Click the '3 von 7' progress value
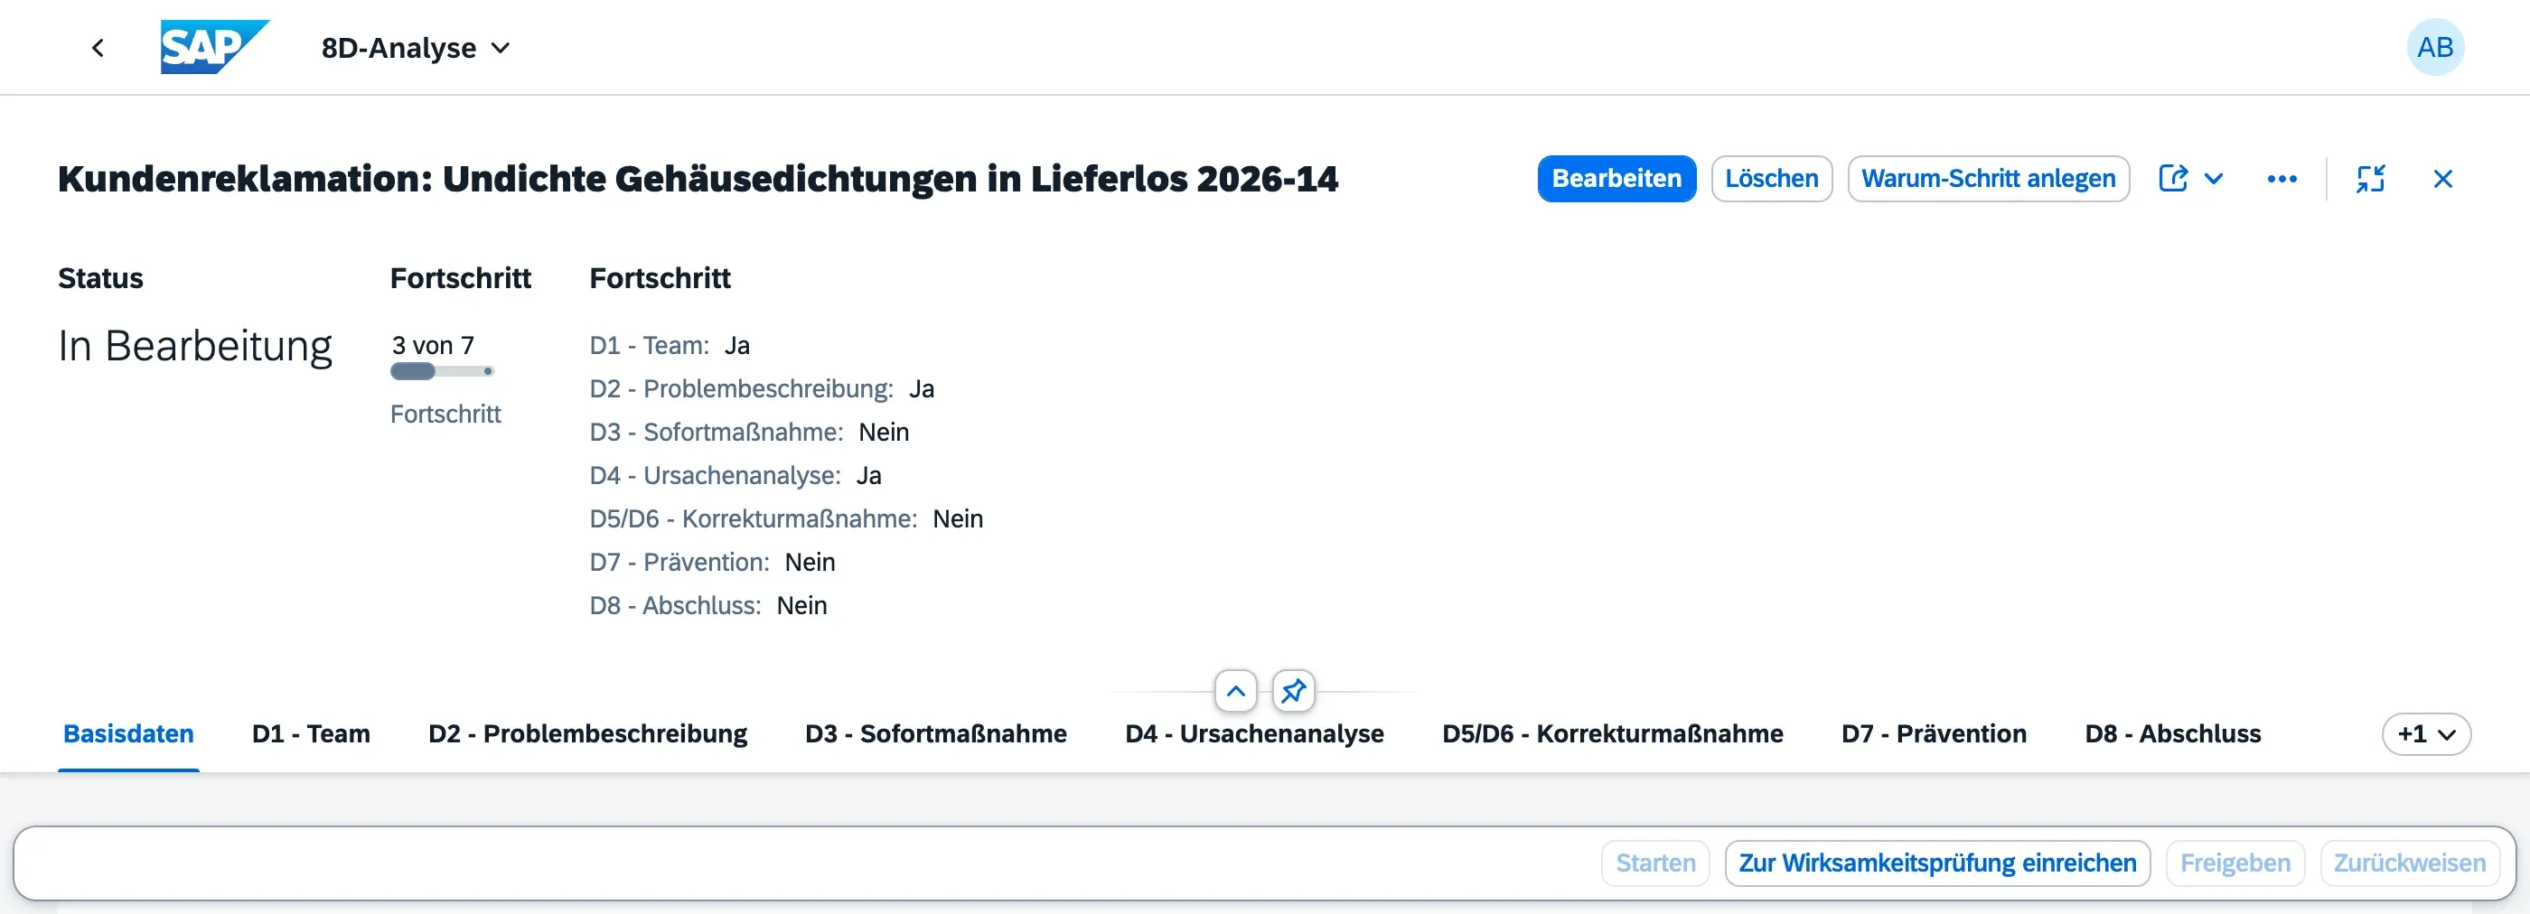Image resolution: width=2530 pixels, height=914 pixels. pyautogui.click(x=433, y=346)
